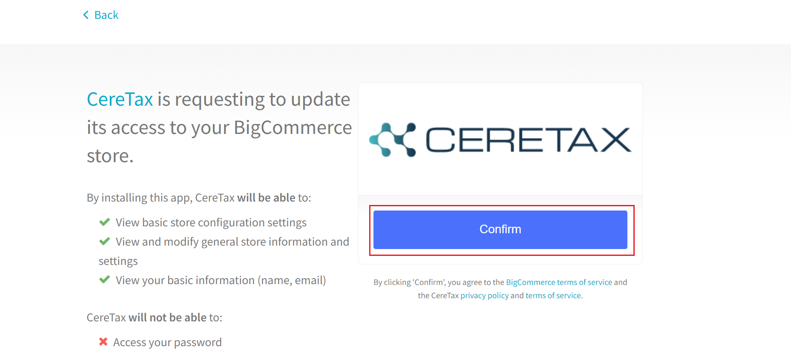Screen dimensions: 791x362
Task: Click the CereTax link in the heading
Action: coord(120,99)
